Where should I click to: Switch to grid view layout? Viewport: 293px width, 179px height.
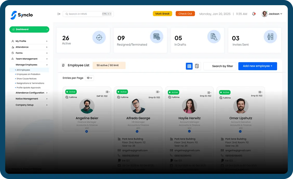189,66
